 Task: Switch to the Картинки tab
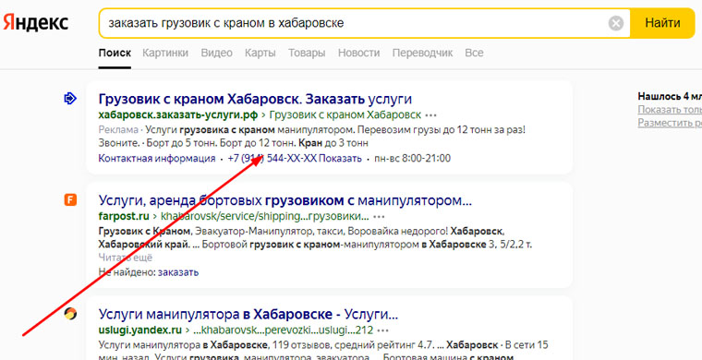(165, 53)
